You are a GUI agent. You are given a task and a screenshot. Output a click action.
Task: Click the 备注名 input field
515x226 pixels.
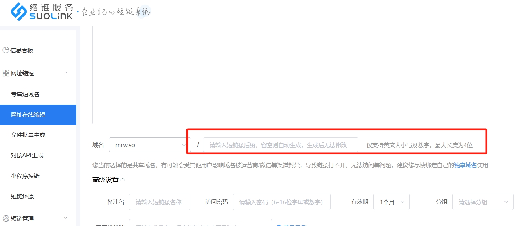click(160, 202)
